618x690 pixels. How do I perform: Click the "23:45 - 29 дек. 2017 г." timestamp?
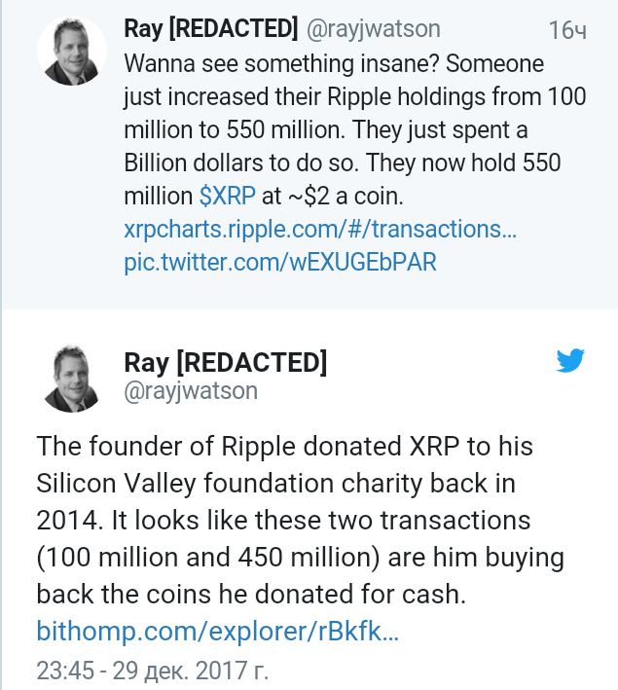pyautogui.click(x=152, y=671)
